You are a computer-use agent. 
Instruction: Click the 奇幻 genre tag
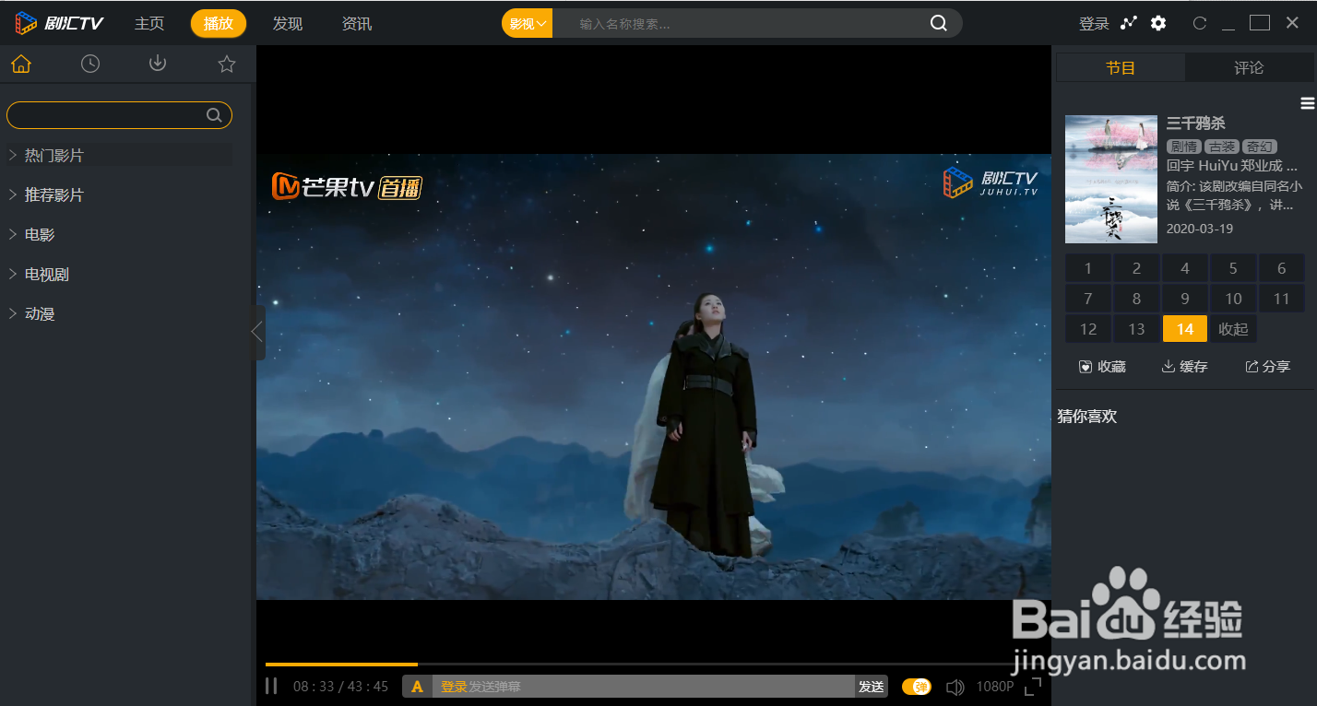(x=1260, y=147)
